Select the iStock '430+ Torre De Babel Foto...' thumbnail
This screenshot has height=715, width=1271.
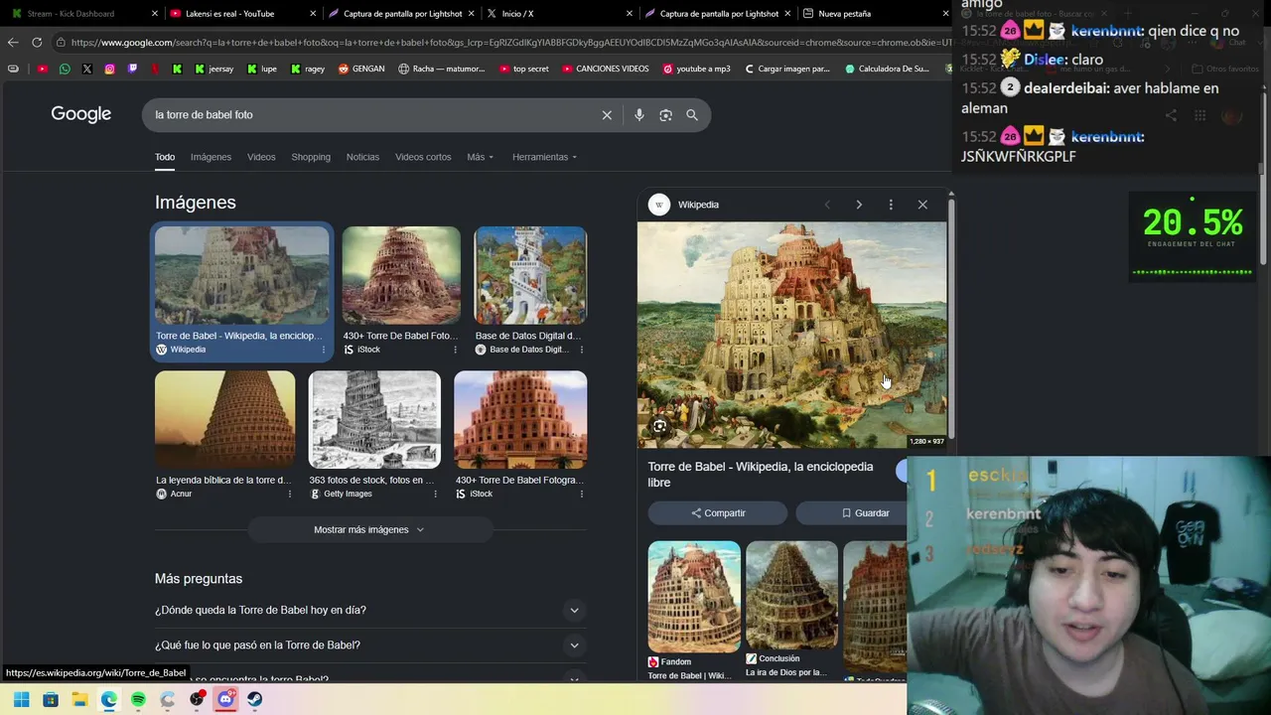coord(401,275)
